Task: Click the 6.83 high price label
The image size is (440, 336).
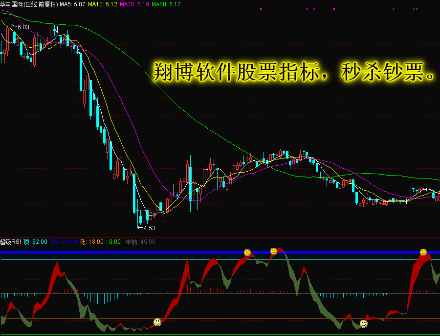Action: [23, 27]
